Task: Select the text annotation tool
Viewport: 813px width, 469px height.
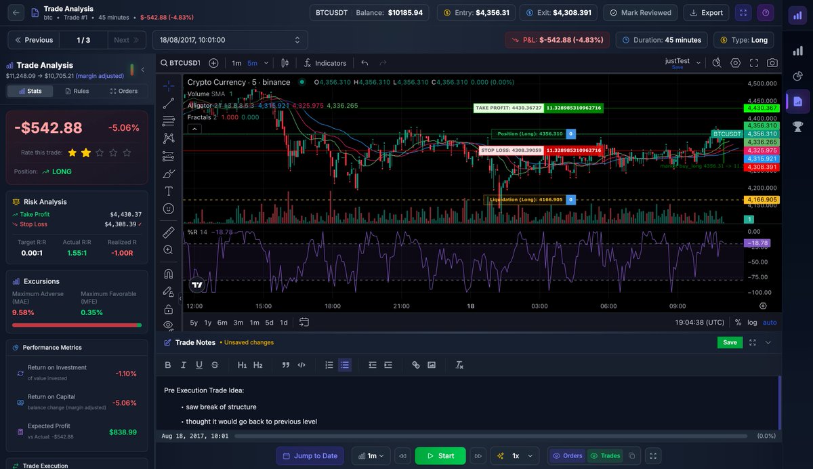Action: pyautogui.click(x=169, y=191)
